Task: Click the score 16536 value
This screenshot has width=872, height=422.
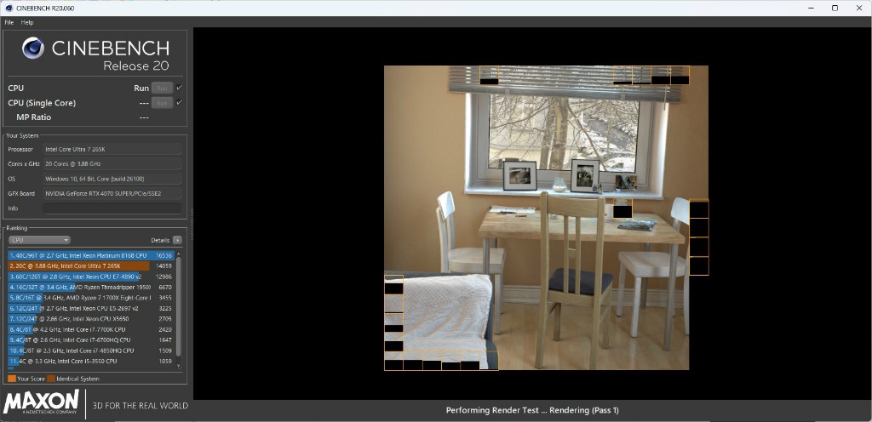Action: 163,255
